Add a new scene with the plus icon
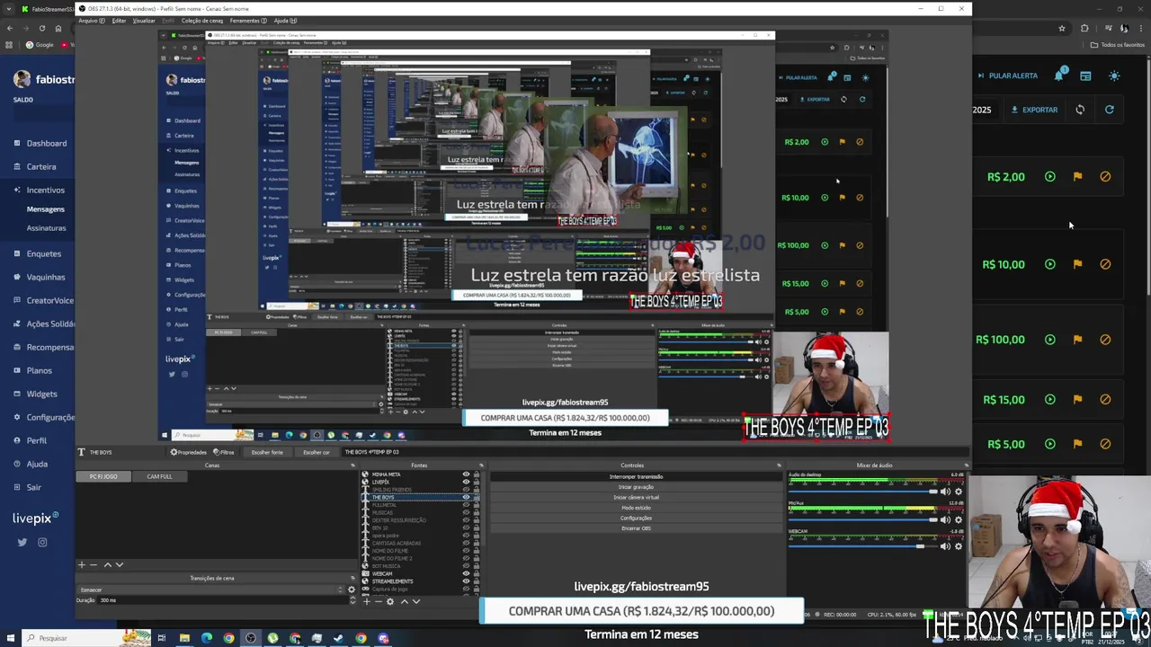This screenshot has width=1151, height=647. [x=81, y=564]
